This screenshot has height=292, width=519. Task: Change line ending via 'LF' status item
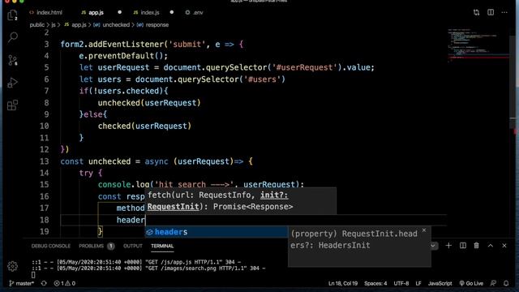coord(418,283)
